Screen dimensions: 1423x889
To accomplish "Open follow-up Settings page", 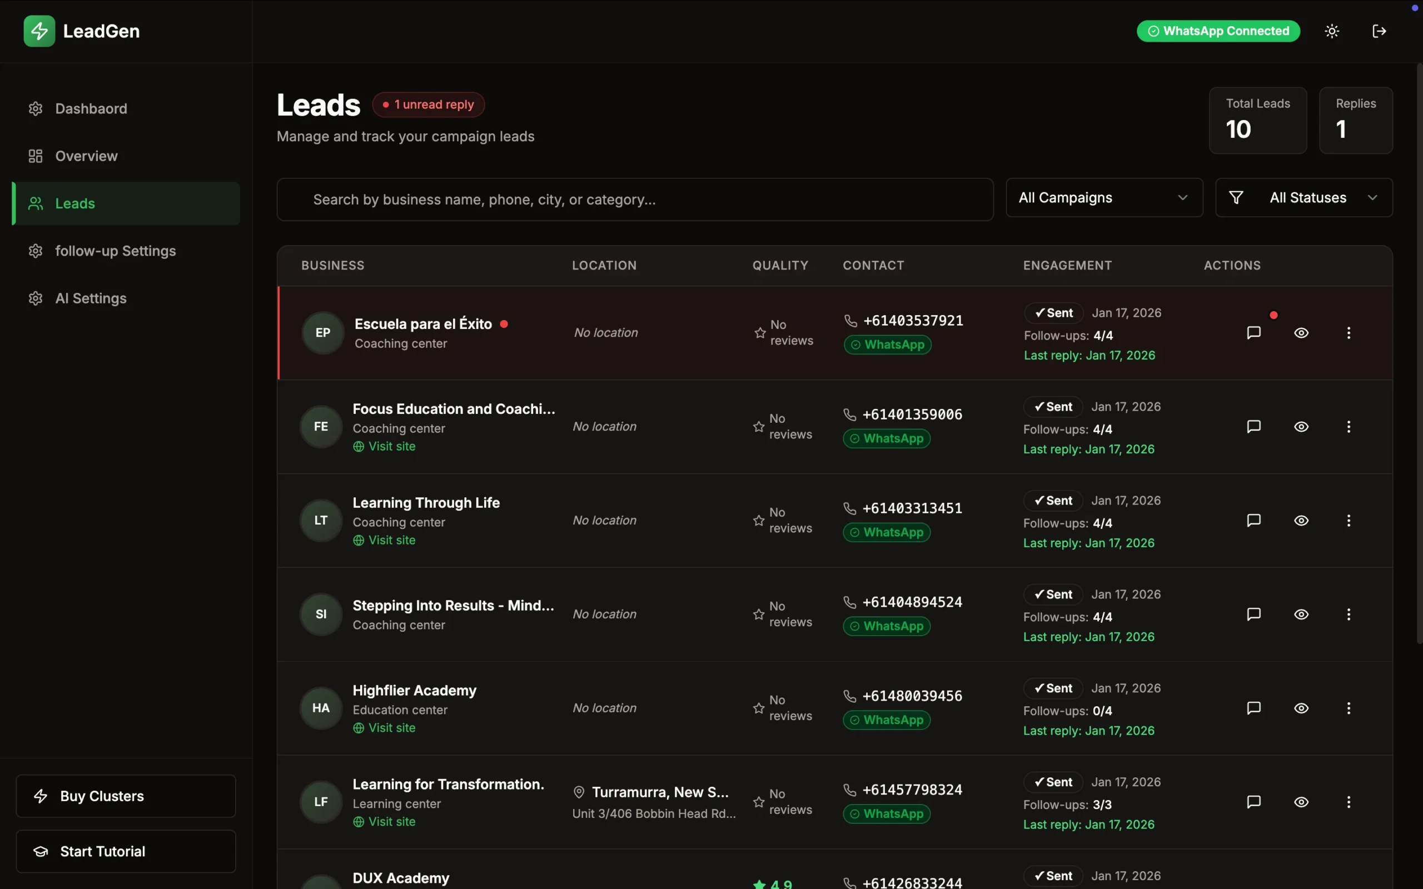I will point(115,251).
